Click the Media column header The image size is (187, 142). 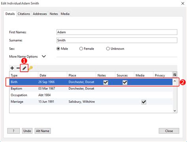coord(144,75)
